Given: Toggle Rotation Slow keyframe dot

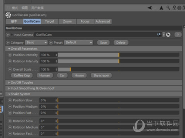Looking at the screenshot, I should [x=10, y=121].
